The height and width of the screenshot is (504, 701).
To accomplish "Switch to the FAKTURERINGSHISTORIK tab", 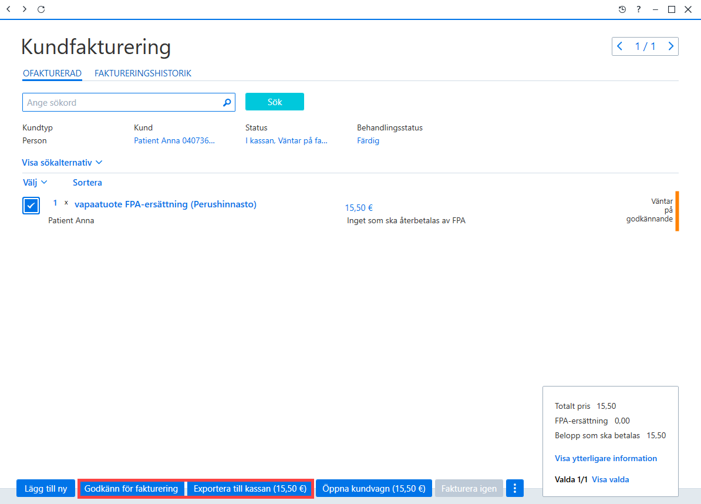I will (143, 73).
